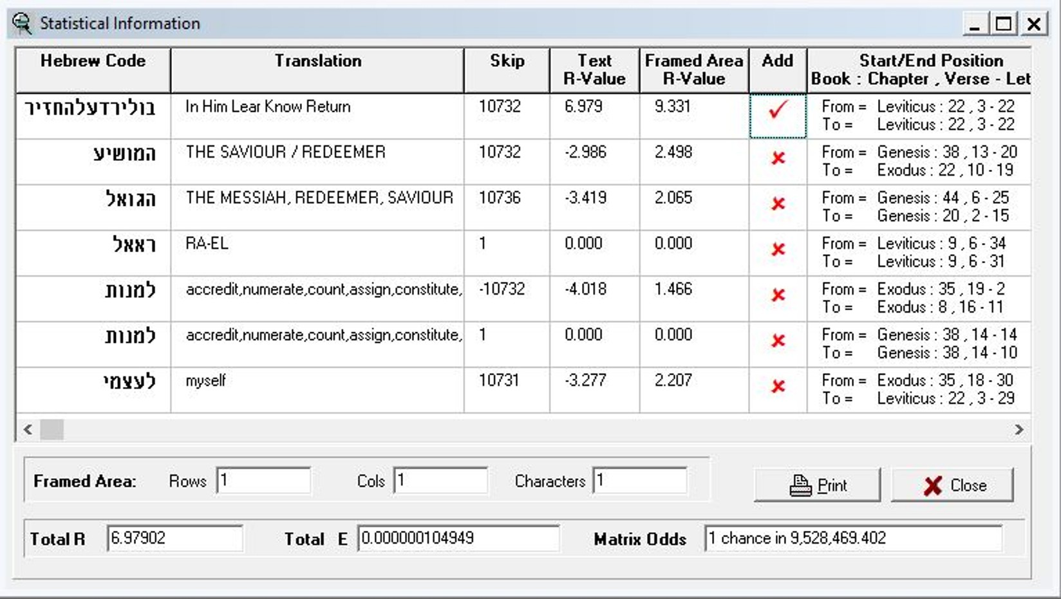Screen dimensions: 1061x599
Task: Click the Add column header
Action: tap(778, 70)
